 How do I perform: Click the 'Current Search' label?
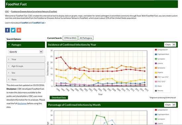point(55,38)
